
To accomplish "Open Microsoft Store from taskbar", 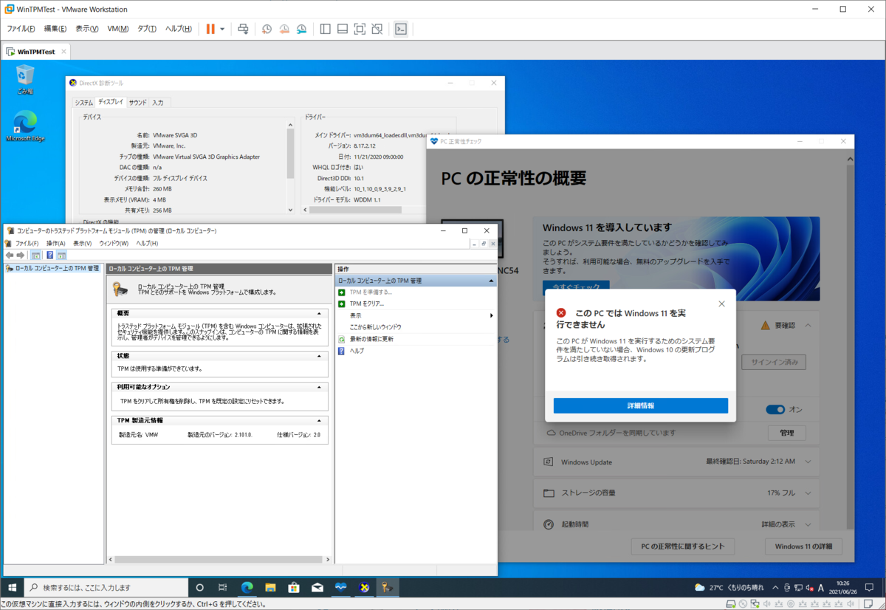I will 293,588.
